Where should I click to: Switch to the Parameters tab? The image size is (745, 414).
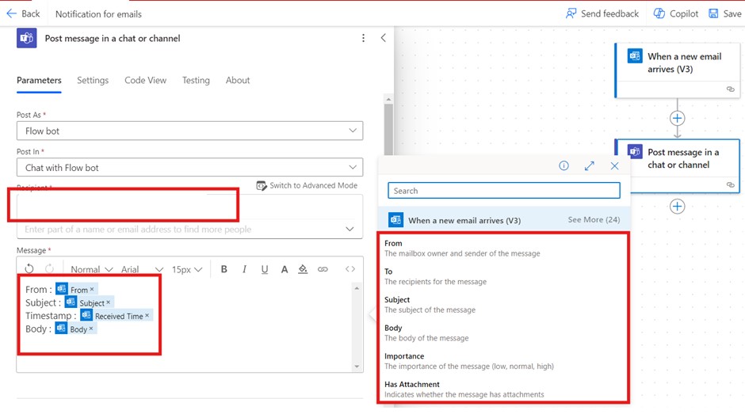[39, 80]
